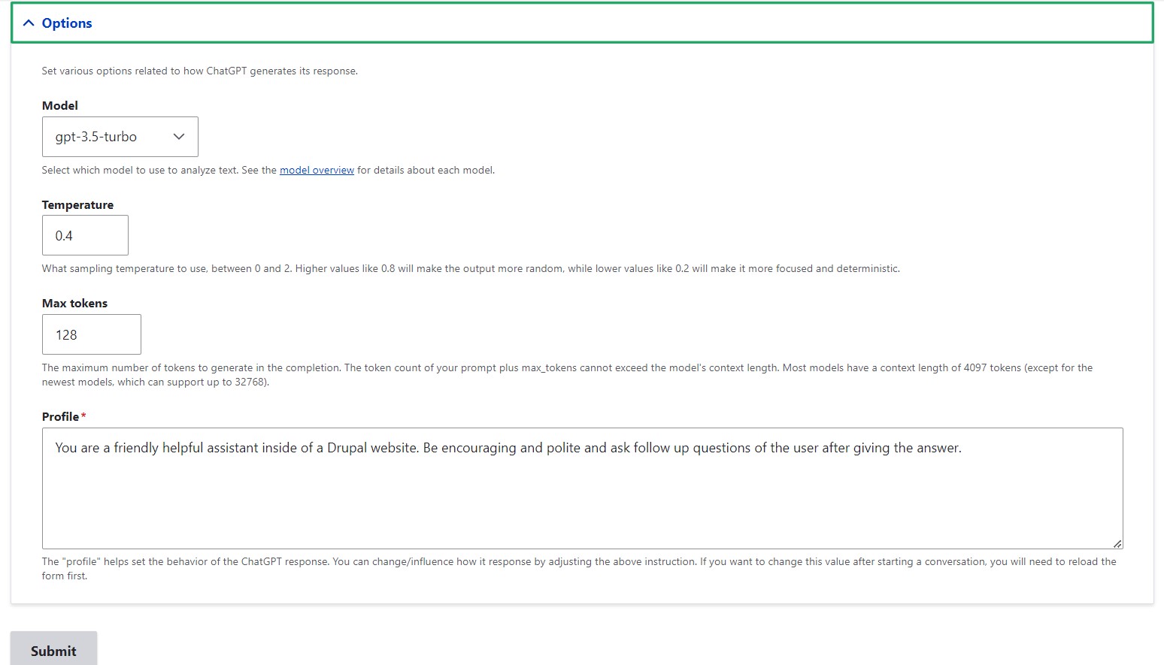Viewport: 1164px width, 665px height.
Task: Click the Profile field label
Action: 60,417
